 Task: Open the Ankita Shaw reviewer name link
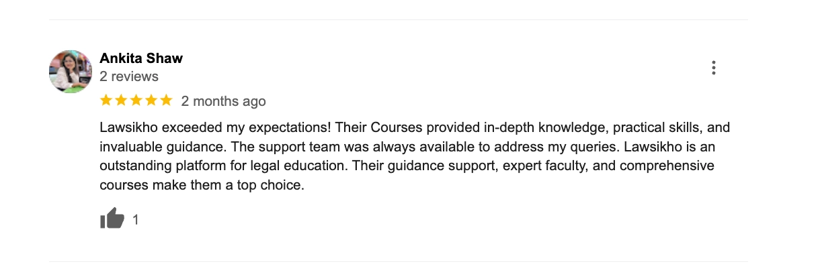pos(141,58)
